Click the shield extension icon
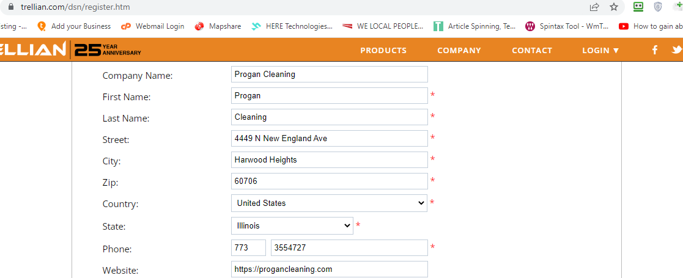 pos(658,7)
